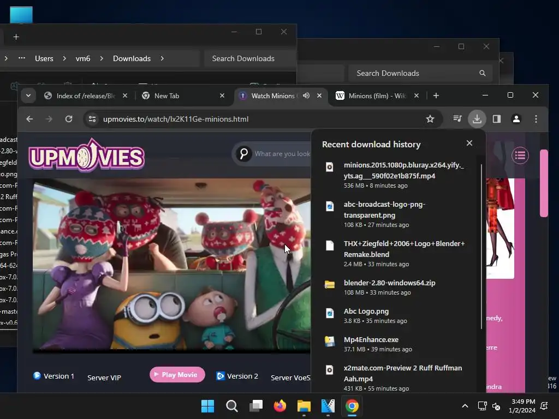Click video icon of x2mate Ruff Ruffman mp4
Viewport: 559px width, 419px height.
330,369
